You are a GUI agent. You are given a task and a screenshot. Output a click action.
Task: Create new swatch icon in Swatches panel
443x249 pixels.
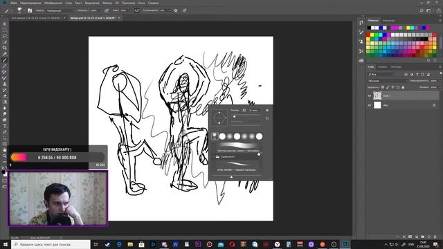429,60
